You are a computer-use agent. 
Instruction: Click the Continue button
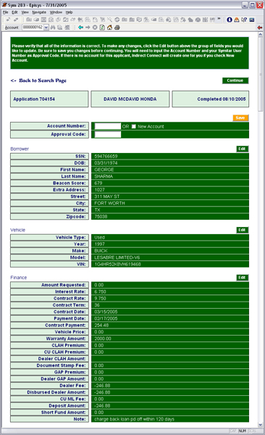tap(235, 80)
